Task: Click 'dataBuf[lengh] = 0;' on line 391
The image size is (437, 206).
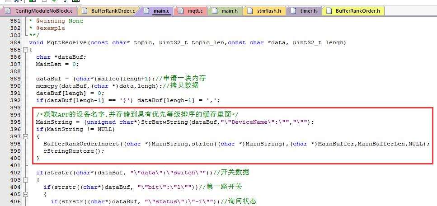Action: [x=70, y=94]
